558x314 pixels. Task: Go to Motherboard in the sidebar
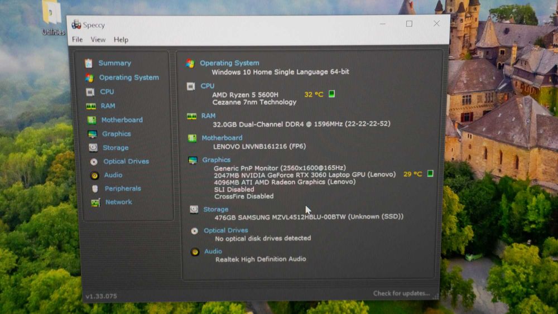pyautogui.click(x=122, y=120)
